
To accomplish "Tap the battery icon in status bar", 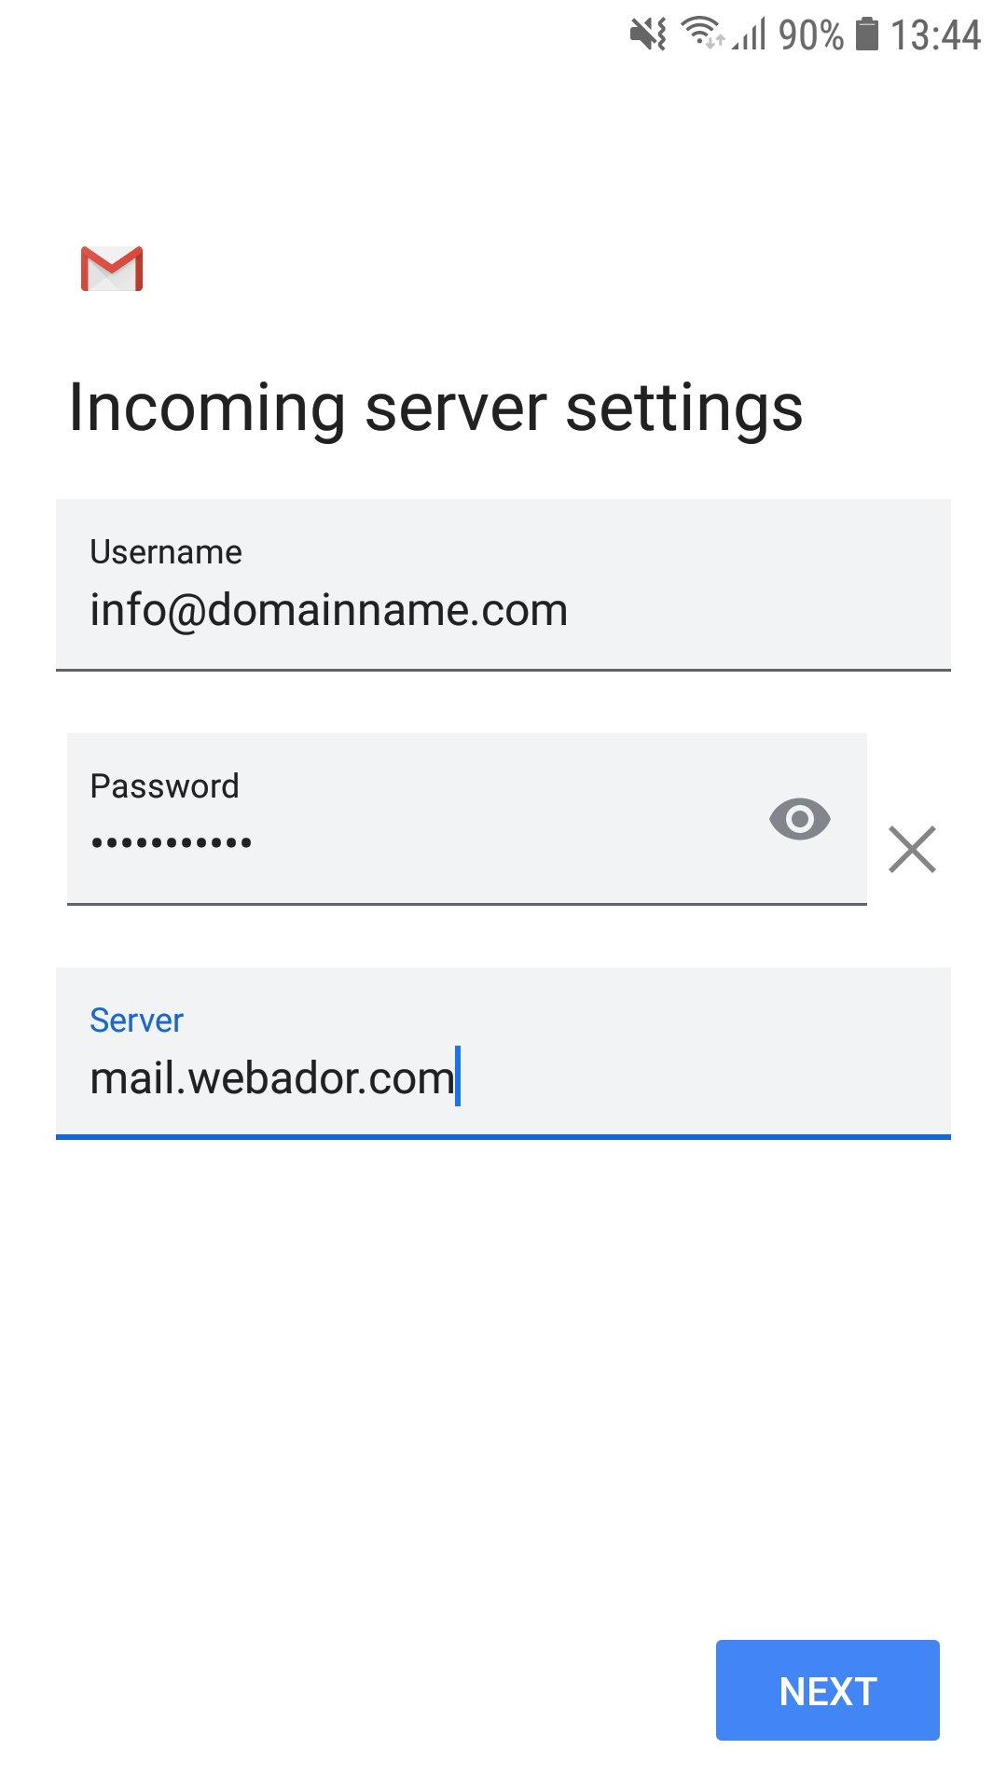I will click(x=867, y=34).
